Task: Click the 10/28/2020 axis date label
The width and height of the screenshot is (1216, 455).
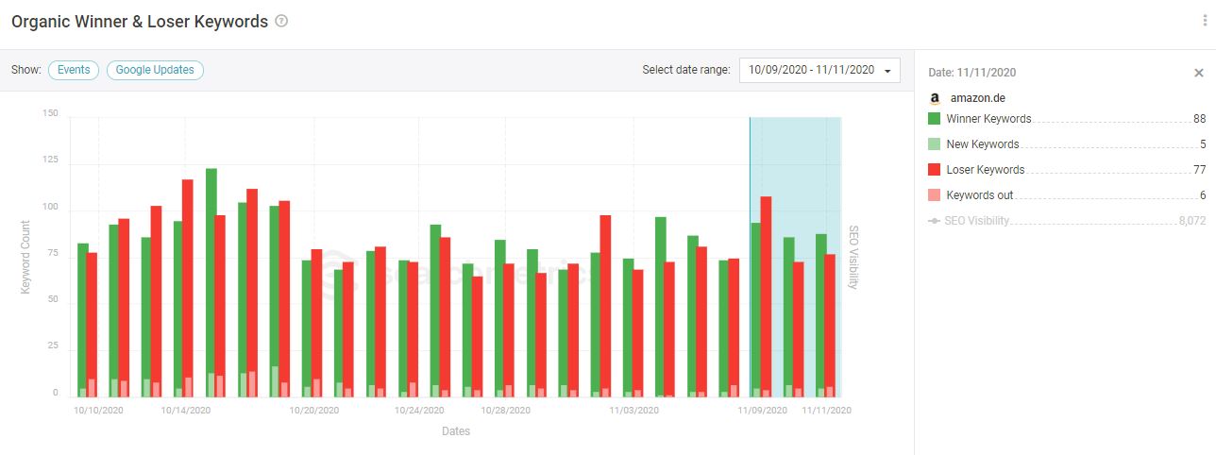Action: click(506, 411)
